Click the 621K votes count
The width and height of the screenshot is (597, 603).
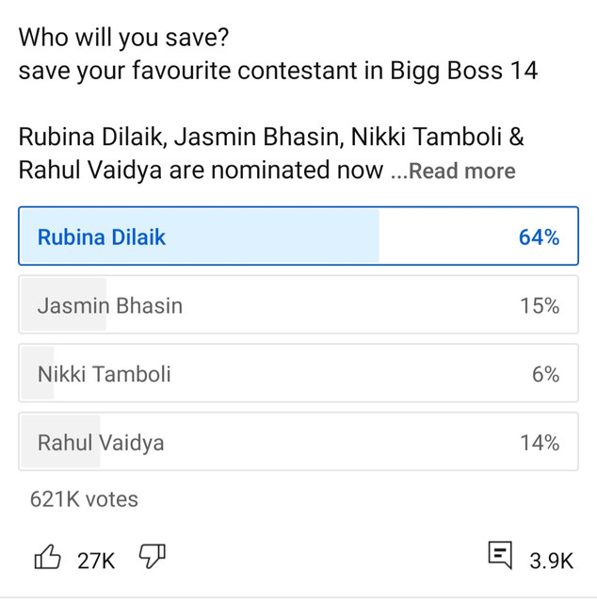(85, 499)
